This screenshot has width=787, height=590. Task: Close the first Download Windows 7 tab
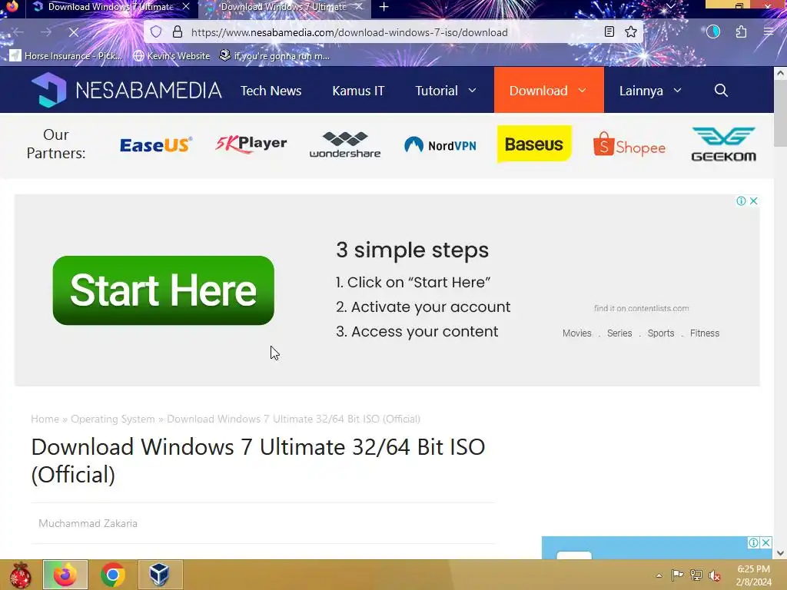tap(186, 6)
